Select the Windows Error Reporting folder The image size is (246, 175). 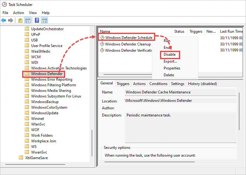[52, 79]
